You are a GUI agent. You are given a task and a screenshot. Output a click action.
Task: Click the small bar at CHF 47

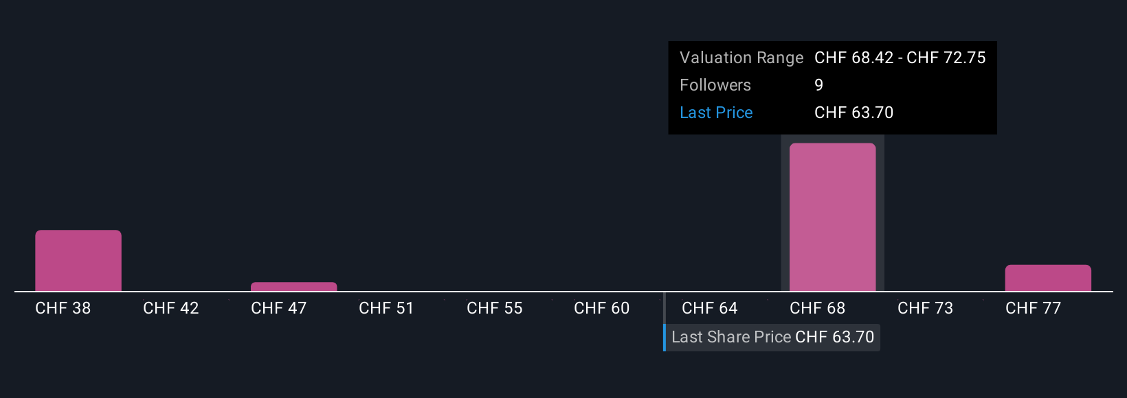pyautogui.click(x=293, y=287)
